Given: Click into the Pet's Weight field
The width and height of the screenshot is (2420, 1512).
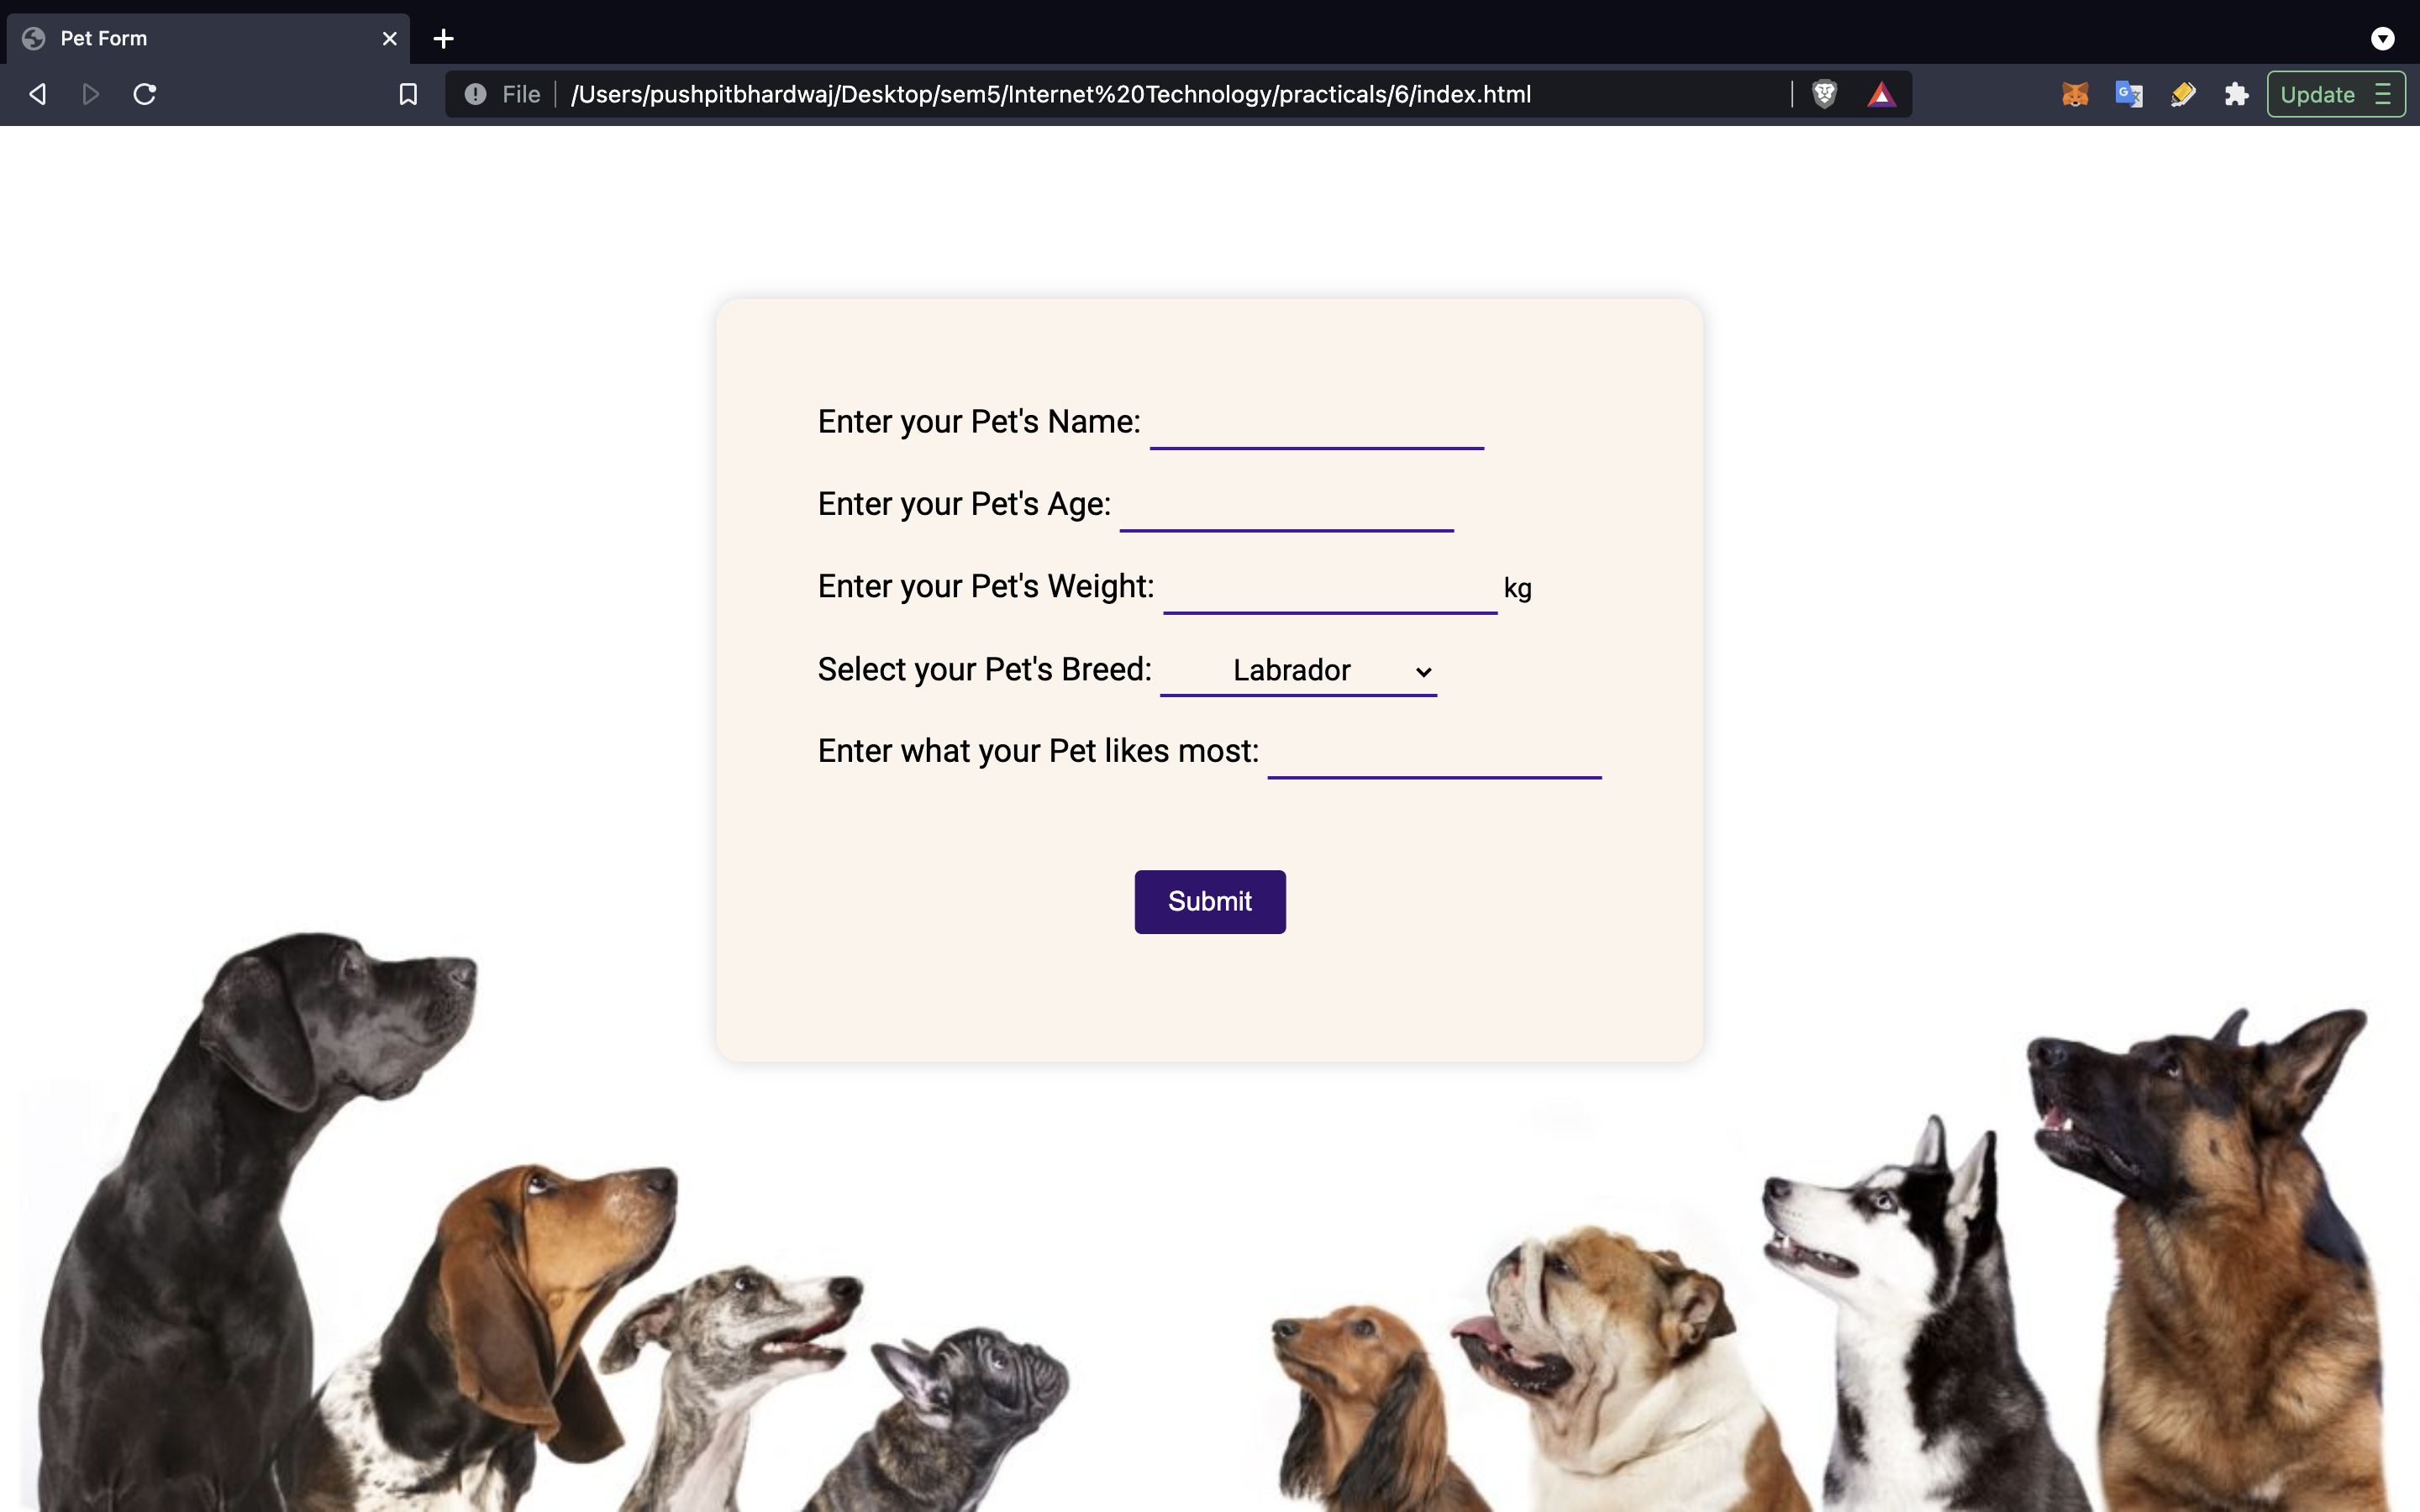Looking at the screenshot, I should [x=1329, y=589].
